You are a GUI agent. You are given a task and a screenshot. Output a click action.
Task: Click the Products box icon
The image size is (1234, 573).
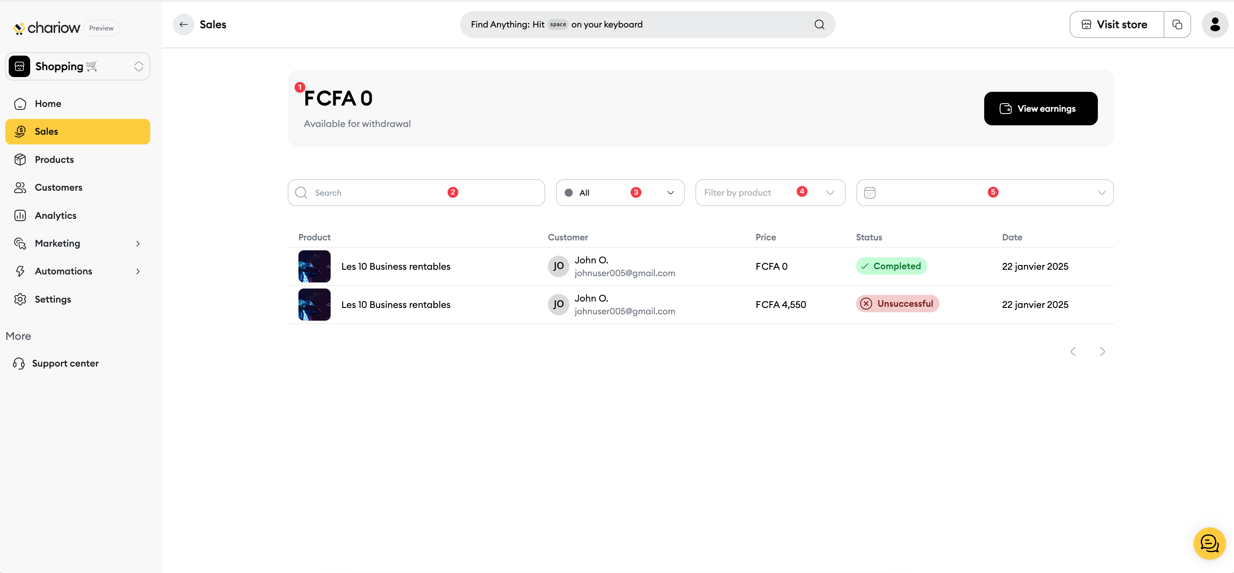click(x=20, y=160)
